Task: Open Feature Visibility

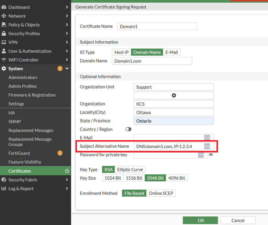Action: point(25,162)
